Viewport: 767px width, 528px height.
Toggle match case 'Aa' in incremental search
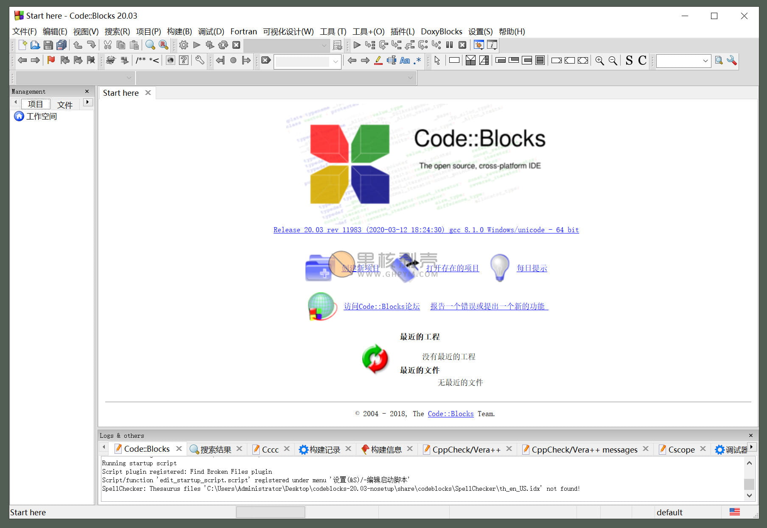[404, 61]
